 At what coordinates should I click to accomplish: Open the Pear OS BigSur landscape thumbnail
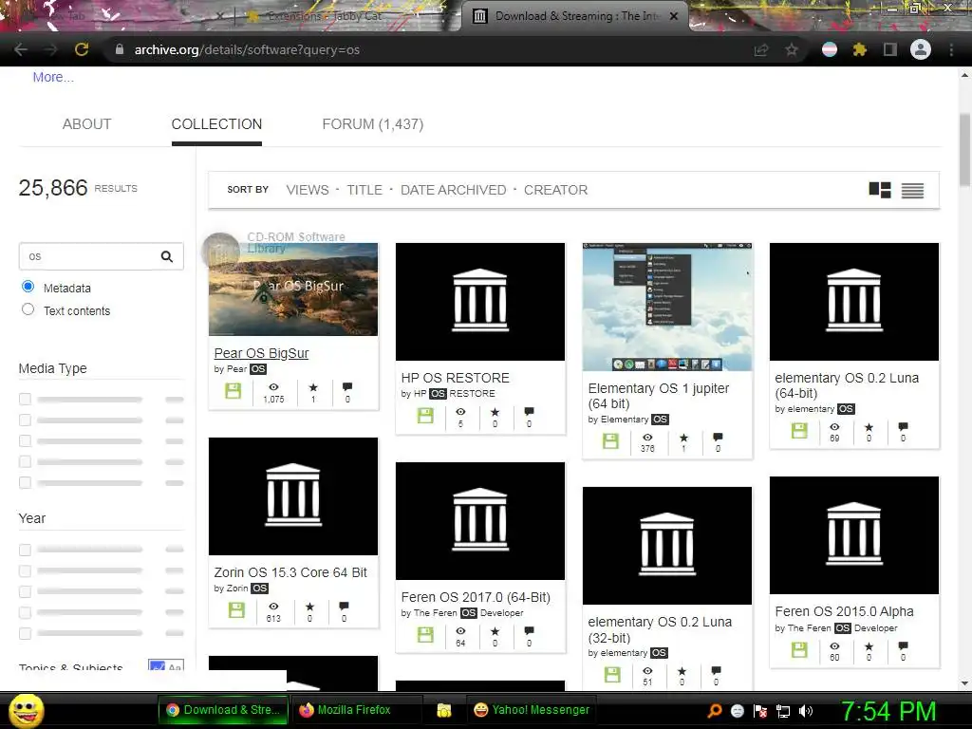click(x=292, y=290)
